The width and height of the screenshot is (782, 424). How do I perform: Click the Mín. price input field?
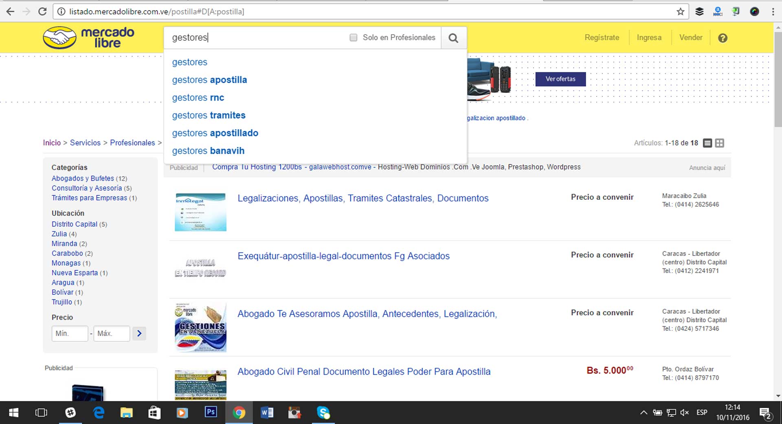coord(70,333)
